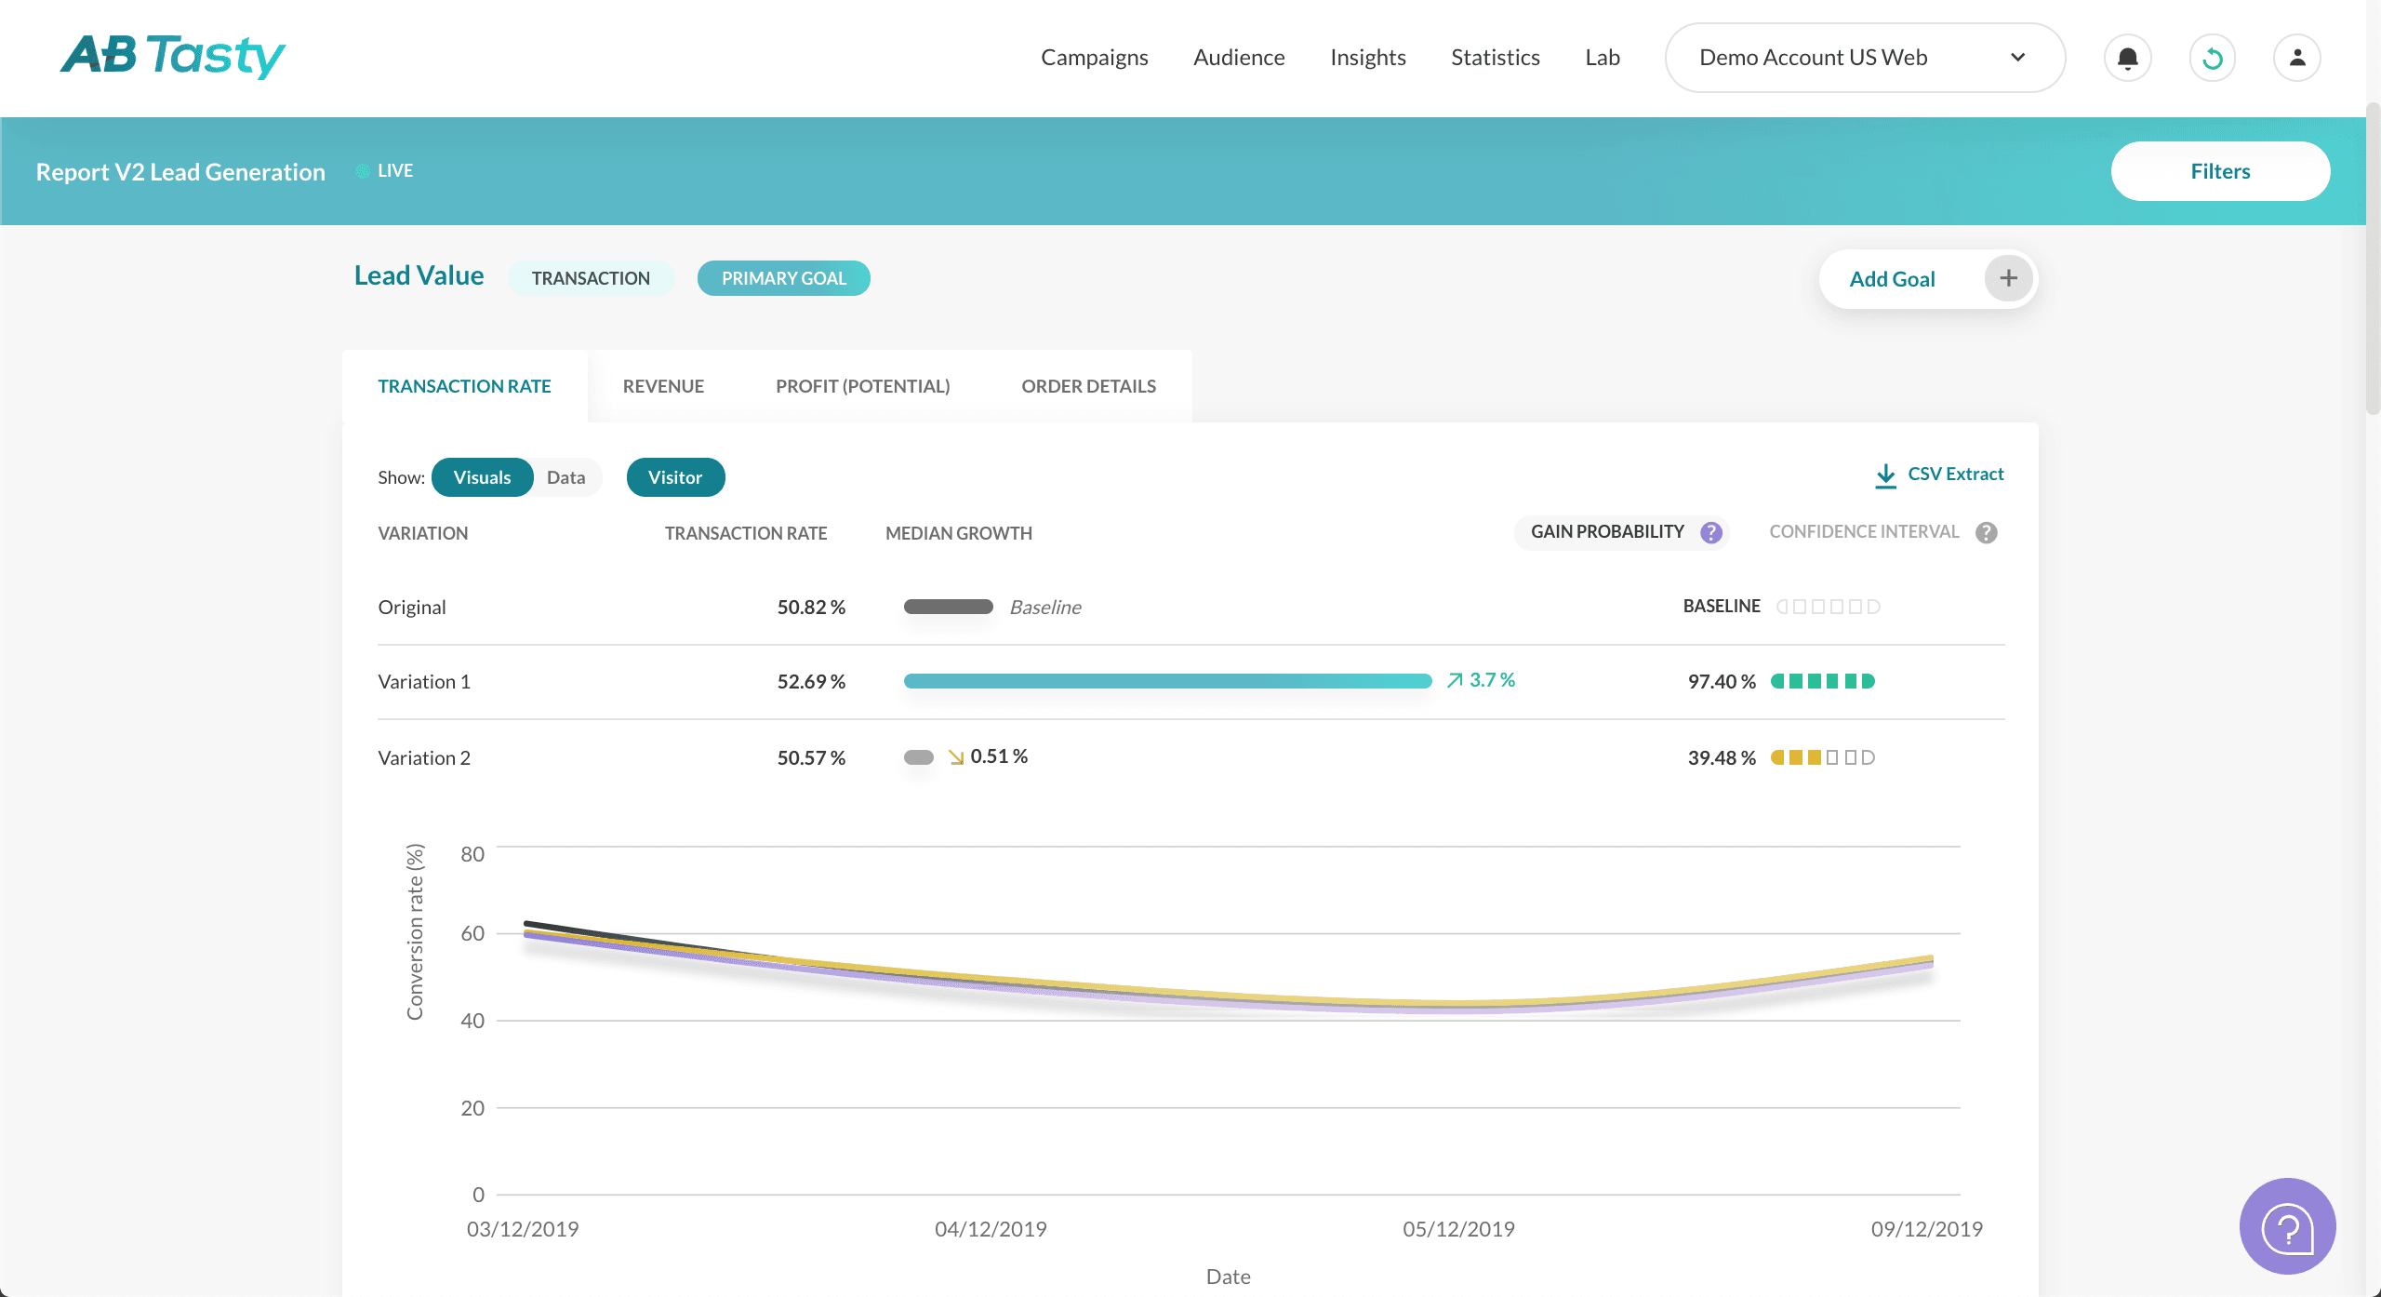Select the Confidence Interval view option

pos(1864,532)
